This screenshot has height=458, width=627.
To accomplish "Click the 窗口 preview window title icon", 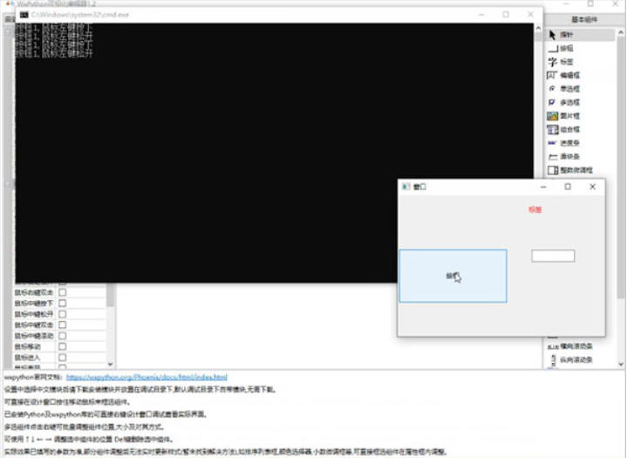I will (x=406, y=187).
